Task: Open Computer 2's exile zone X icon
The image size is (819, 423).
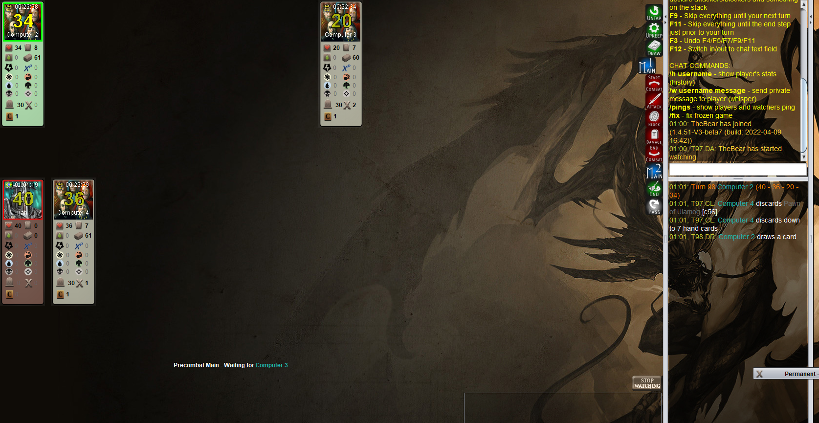Action: coord(29,105)
